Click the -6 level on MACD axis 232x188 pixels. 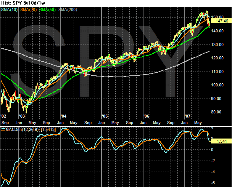pos(213,183)
